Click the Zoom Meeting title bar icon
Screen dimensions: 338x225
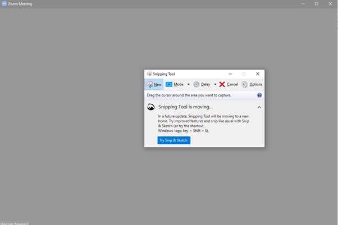(x=4, y=4)
